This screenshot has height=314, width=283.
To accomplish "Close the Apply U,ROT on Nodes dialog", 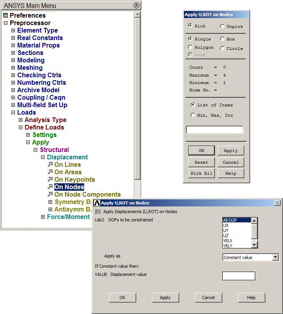I will [x=277, y=203].
